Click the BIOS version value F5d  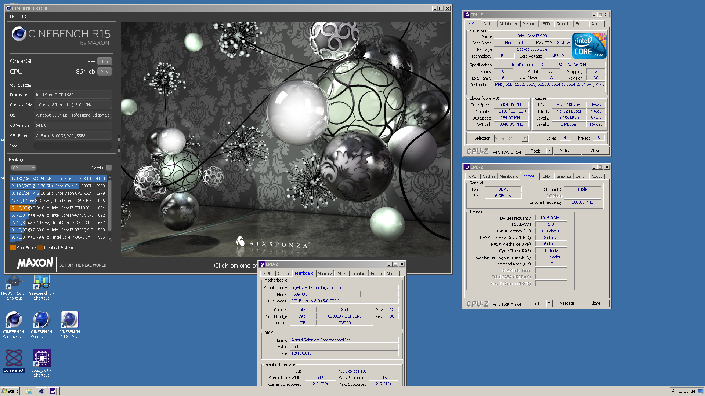coord(344,346)
